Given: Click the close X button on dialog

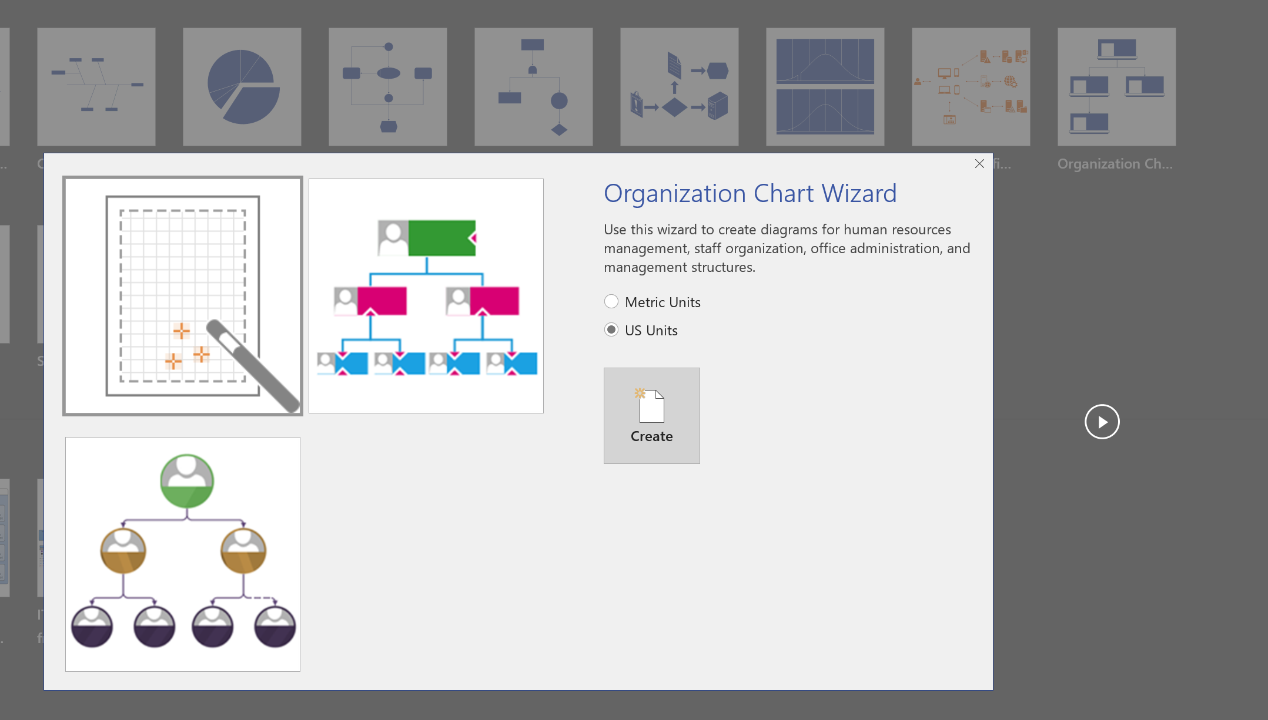Looking at the screenshot, I should 979,163.
